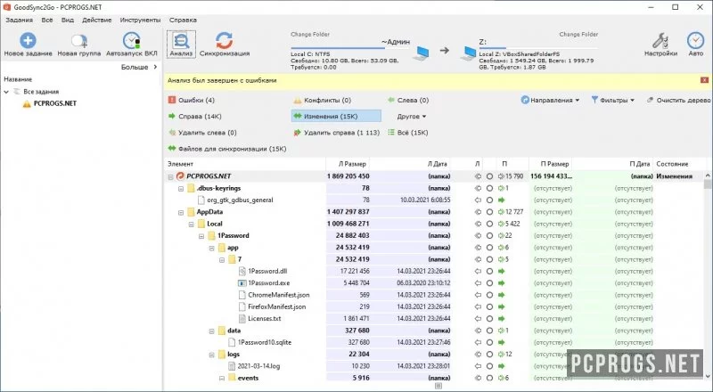The width and height of the screenshot is (713, 392).
Task: Select the circle option for data row
Action: (x=489, y=331)
